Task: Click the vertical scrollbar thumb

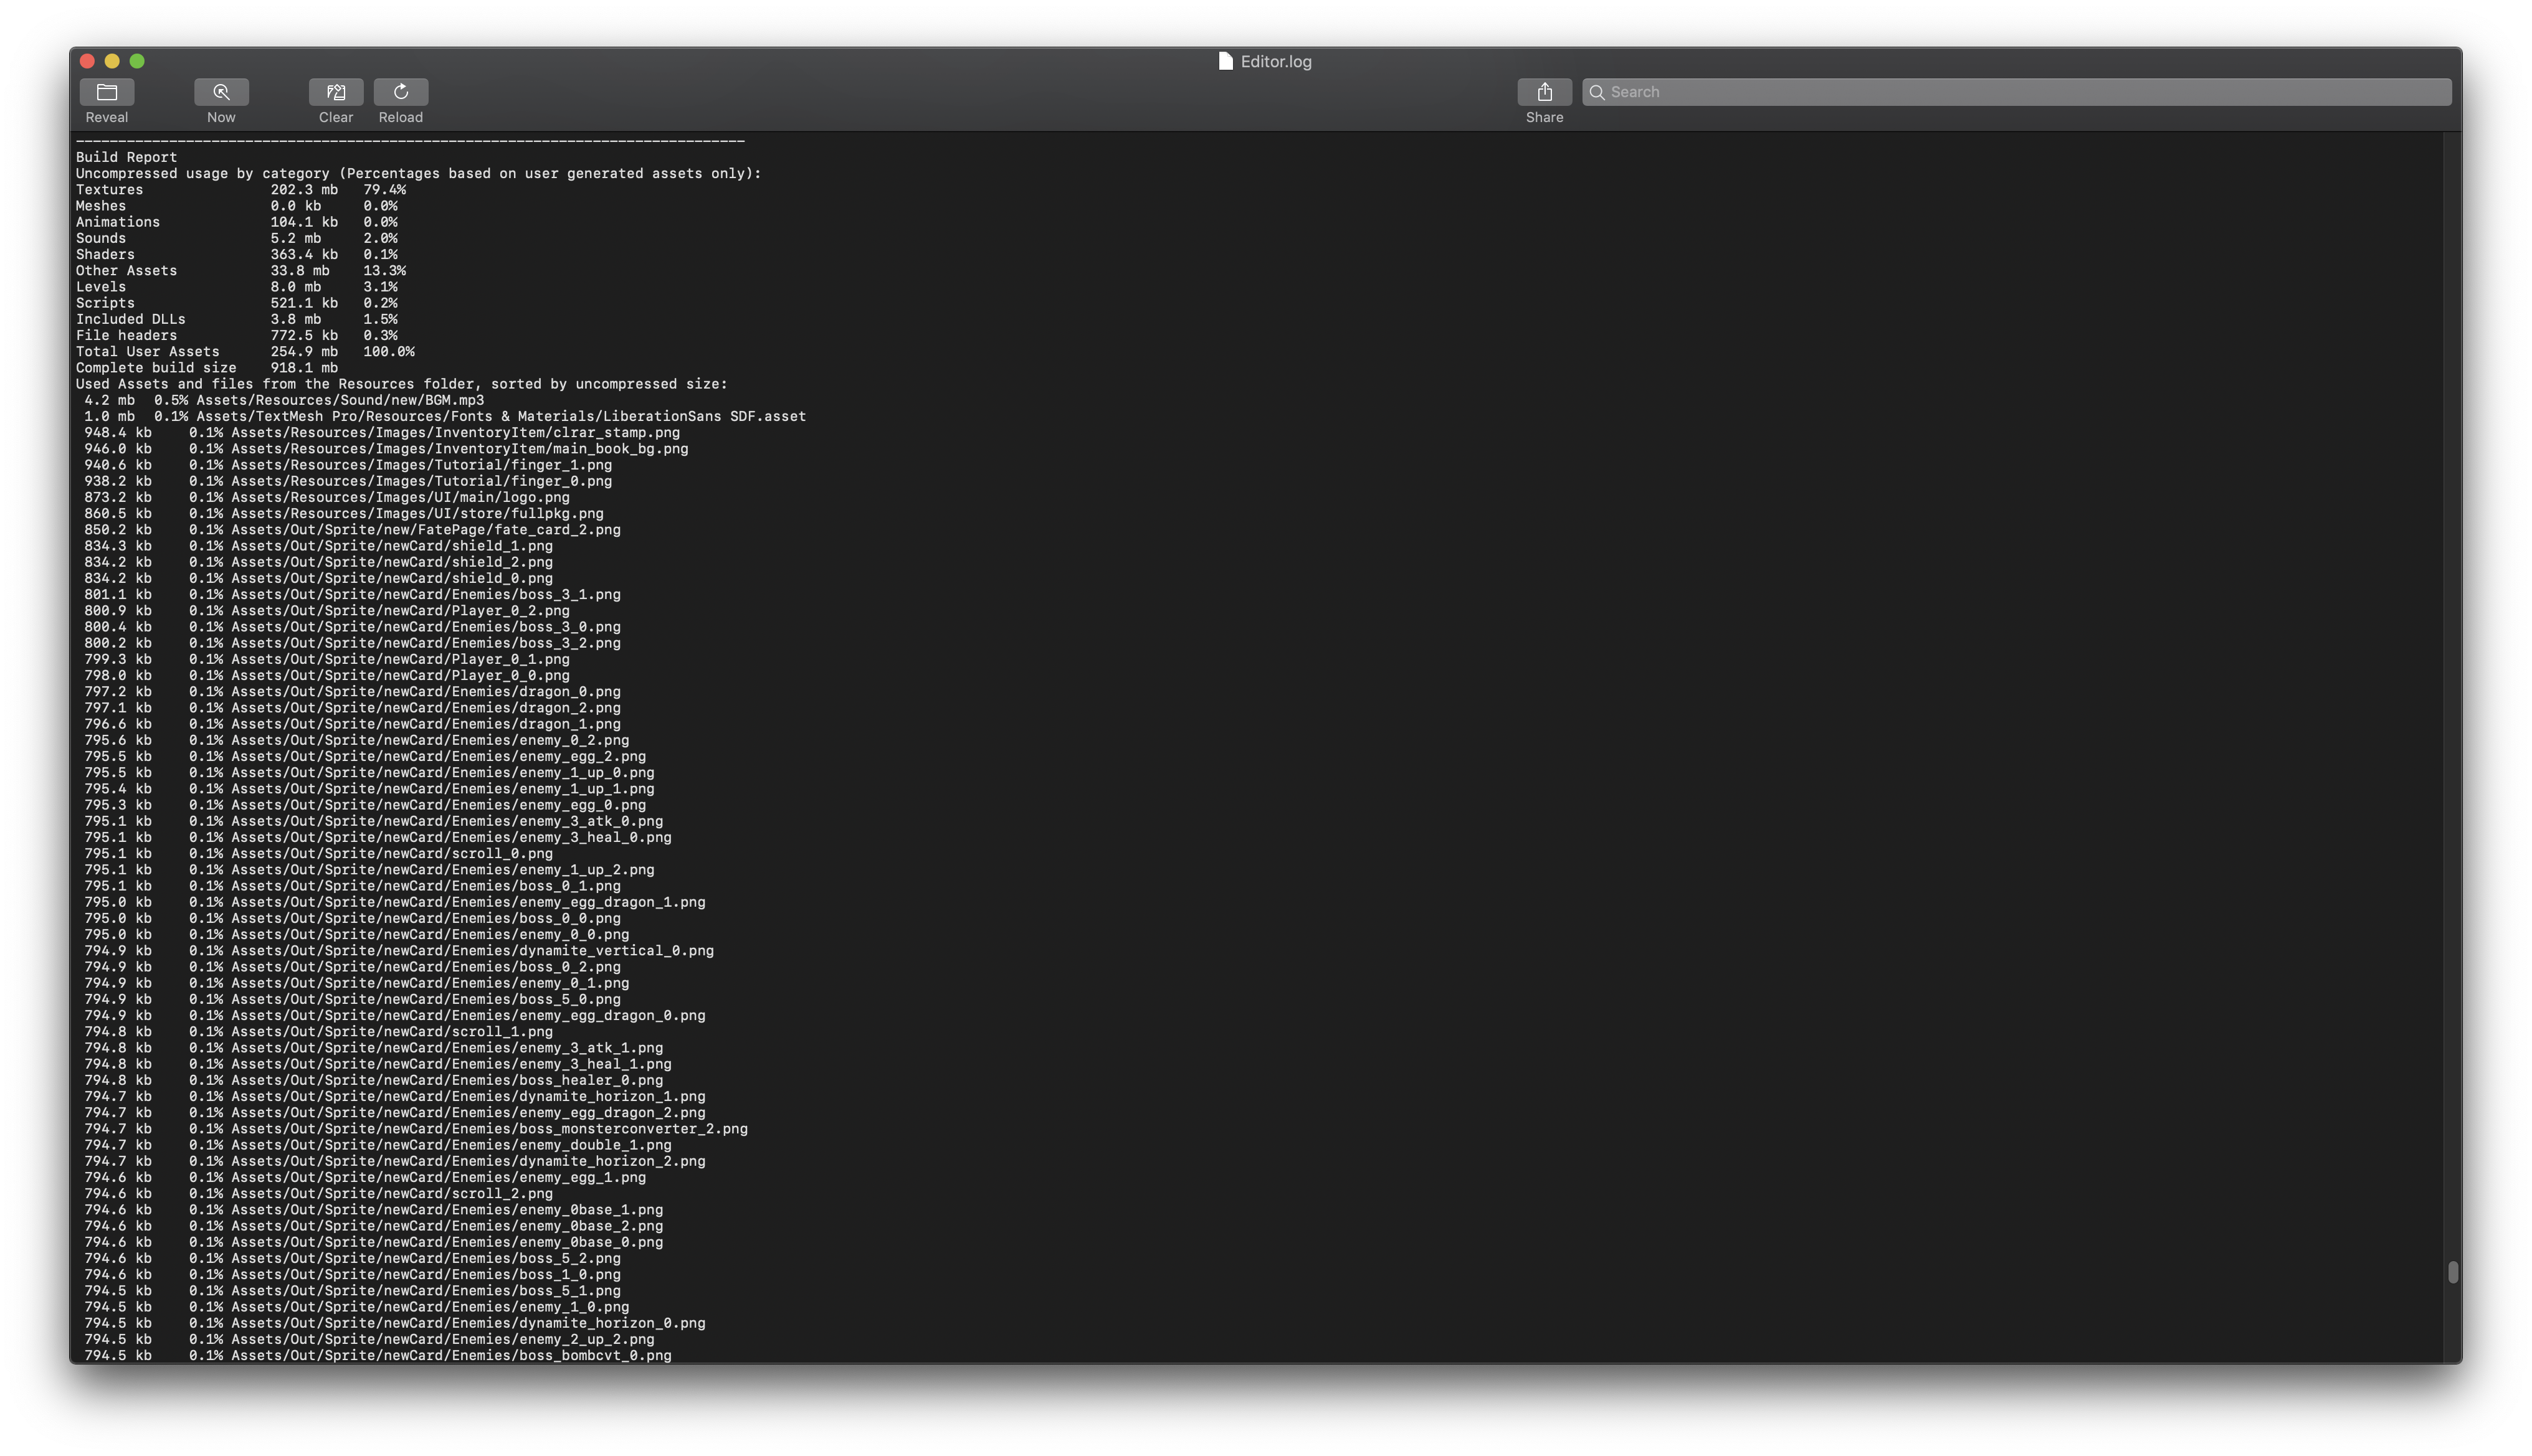Action: pyautogui.click(x=2452, y=1272)
